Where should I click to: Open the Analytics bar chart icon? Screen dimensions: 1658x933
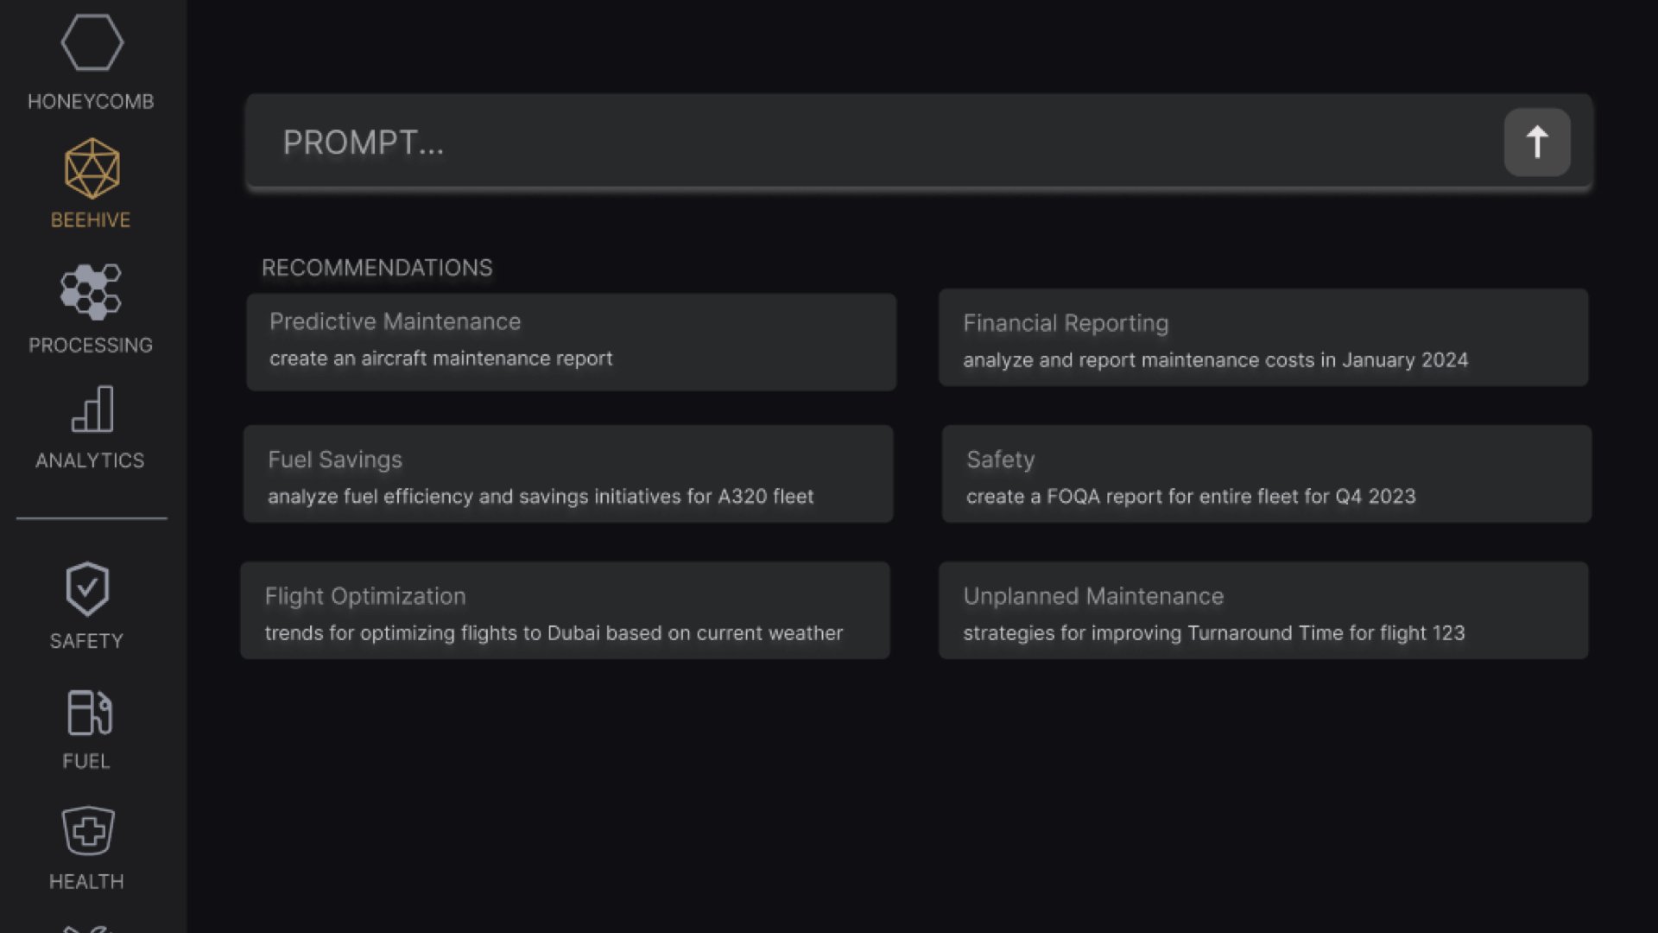coord(92,409)
